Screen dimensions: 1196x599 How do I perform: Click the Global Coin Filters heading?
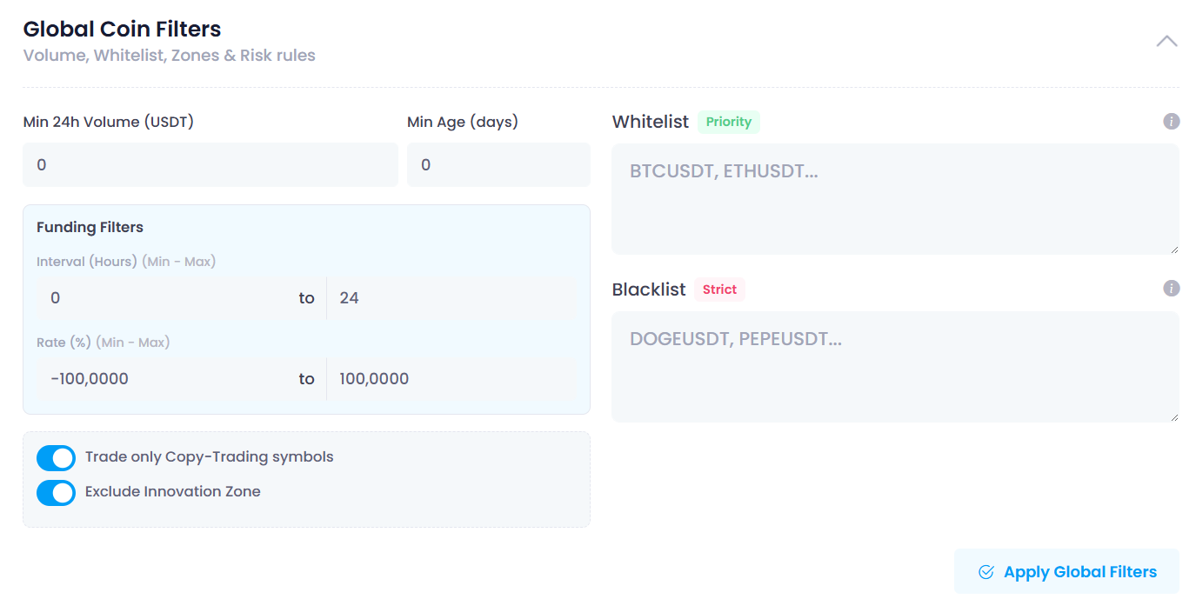[x=122, y=29]
